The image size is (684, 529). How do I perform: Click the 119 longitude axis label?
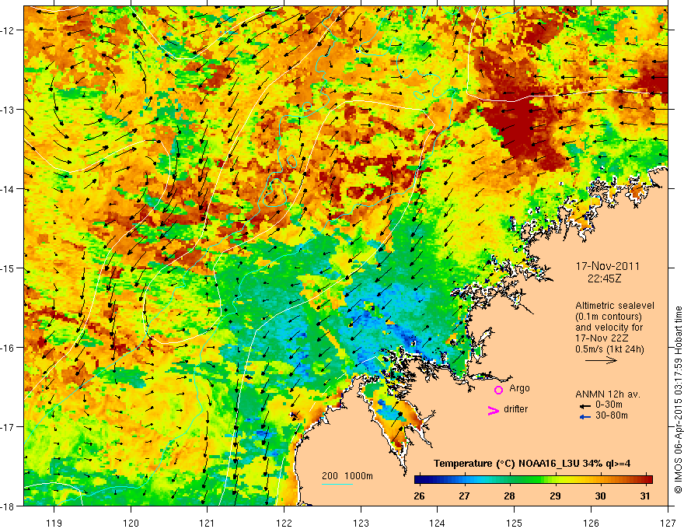point(54,523)
